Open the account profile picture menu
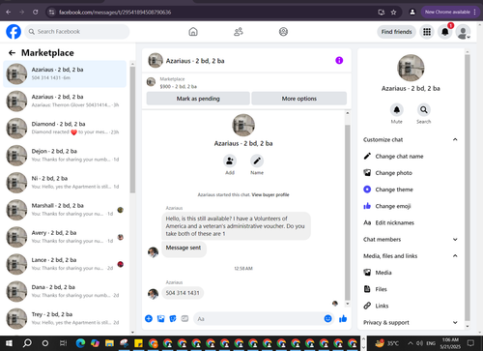The width and height of the screenshot is (483, 351). [463, 32]
